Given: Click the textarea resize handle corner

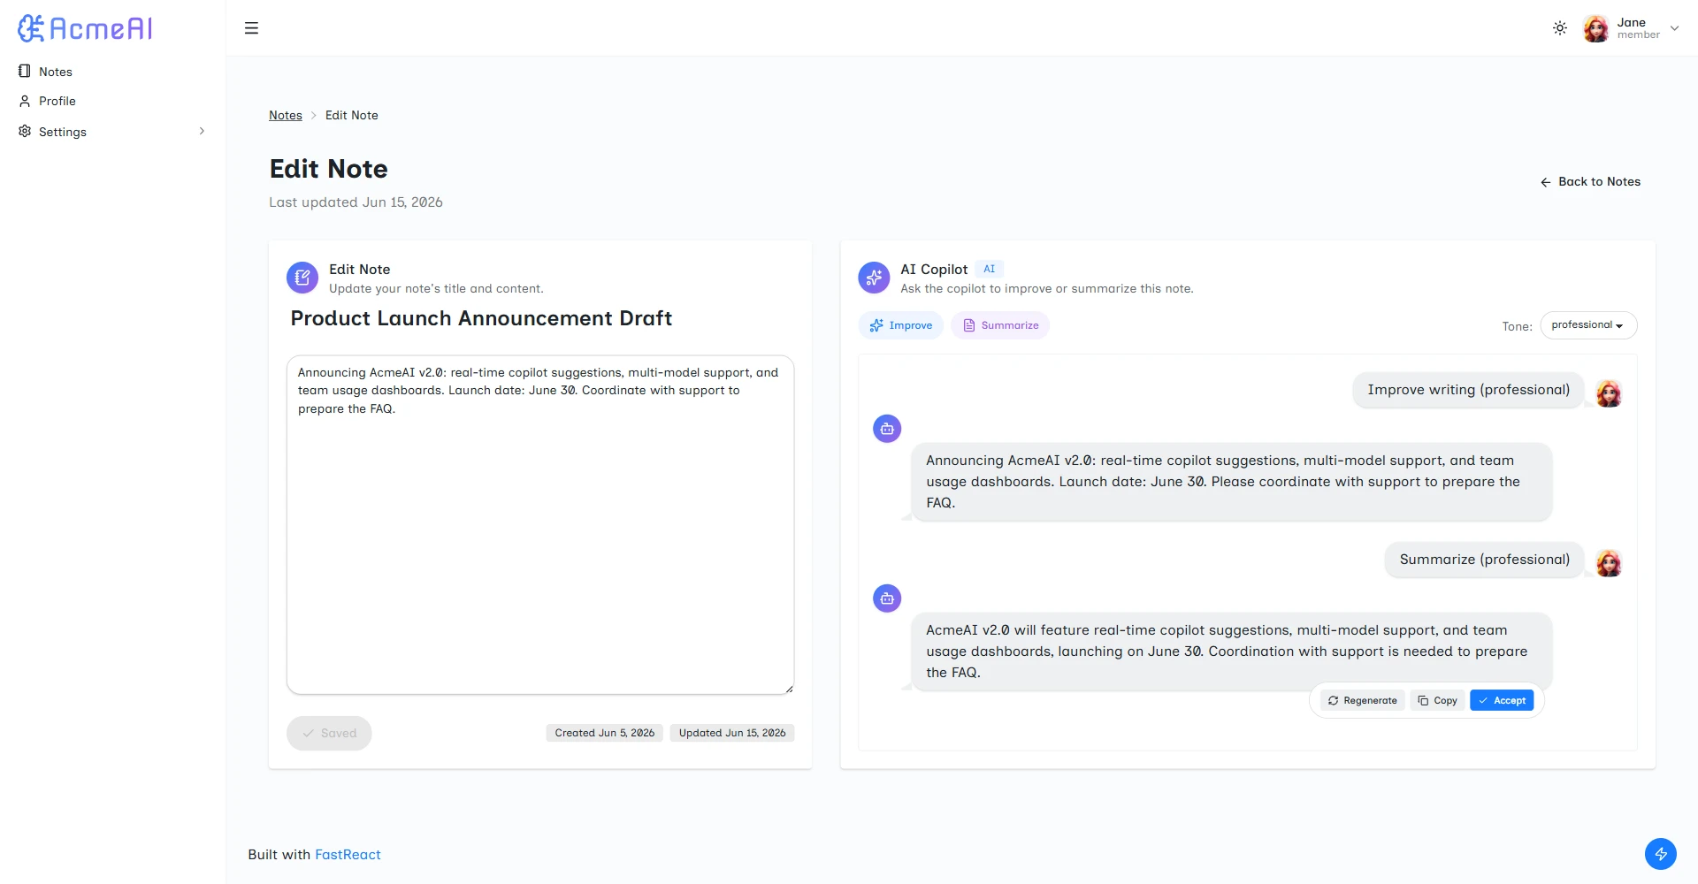Looking at the screenshot, I should click(789, 689).
